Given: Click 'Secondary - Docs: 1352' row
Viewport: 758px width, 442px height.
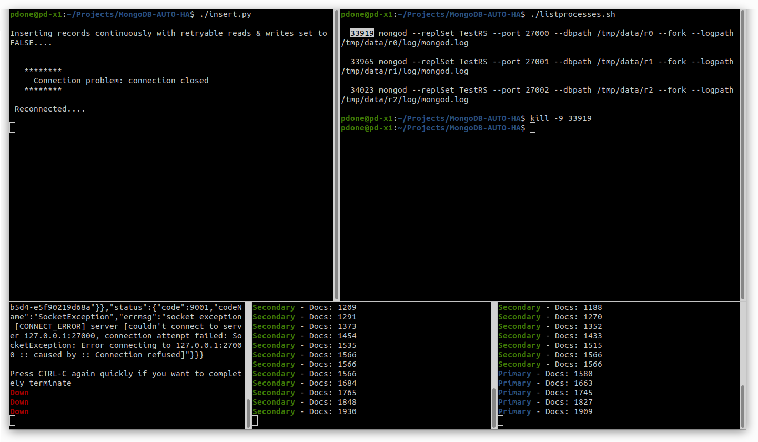Looking at the screenshot, I should tap(550, 326).
